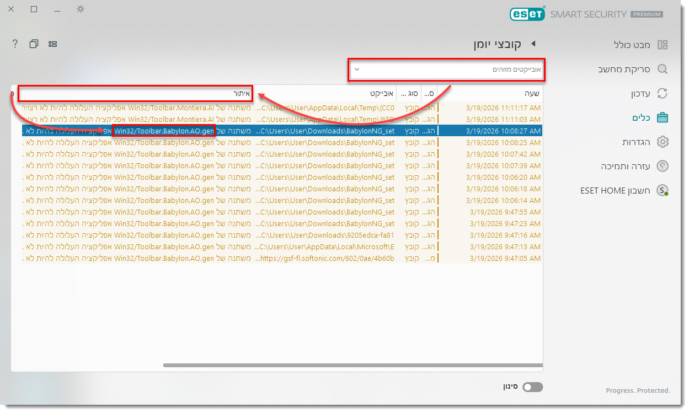Click the כלים toolbox icon
This screenshot has height=413, width=689.
point(663,117)
